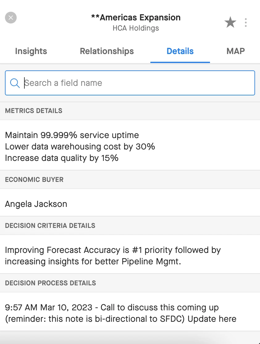Click the Americas Expansion opportunity title
260x344 pixels.
click(136, 18)
